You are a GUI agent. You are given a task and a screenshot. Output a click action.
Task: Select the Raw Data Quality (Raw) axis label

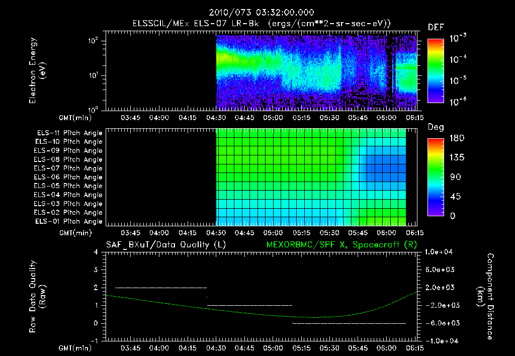pos(37,297)
